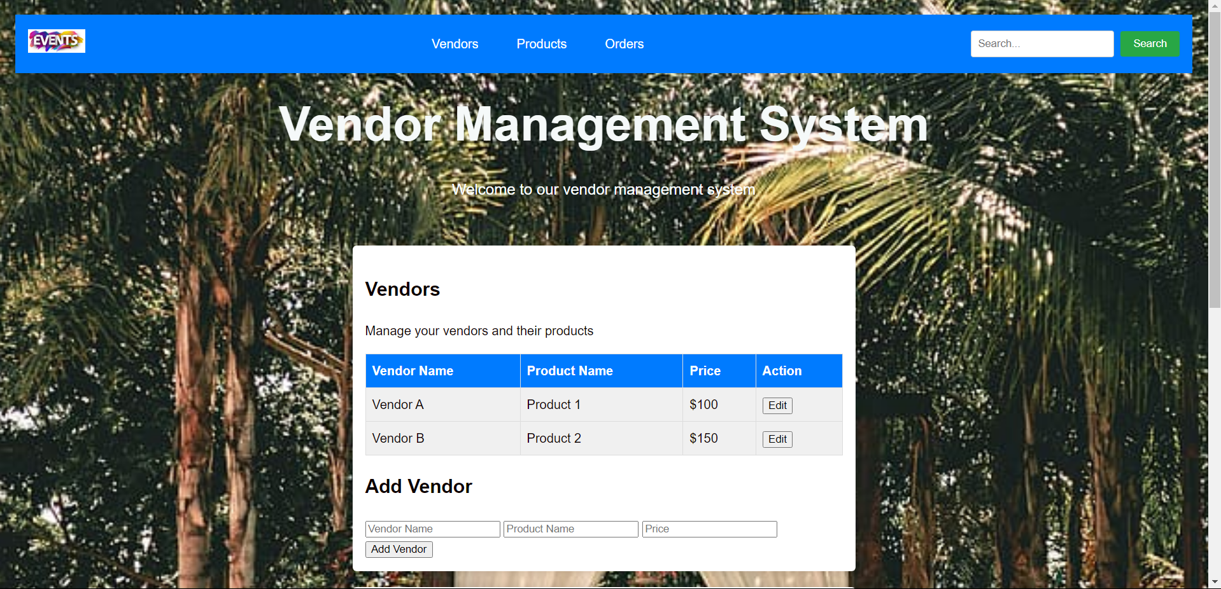
Task: Click the Product Name column header
Action: coord(569,371)
